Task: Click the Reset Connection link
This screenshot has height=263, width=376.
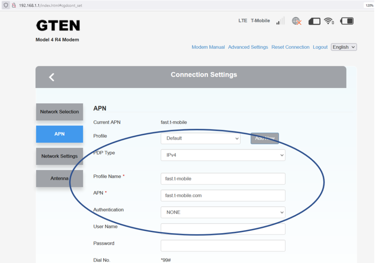Action: [290, 47]
